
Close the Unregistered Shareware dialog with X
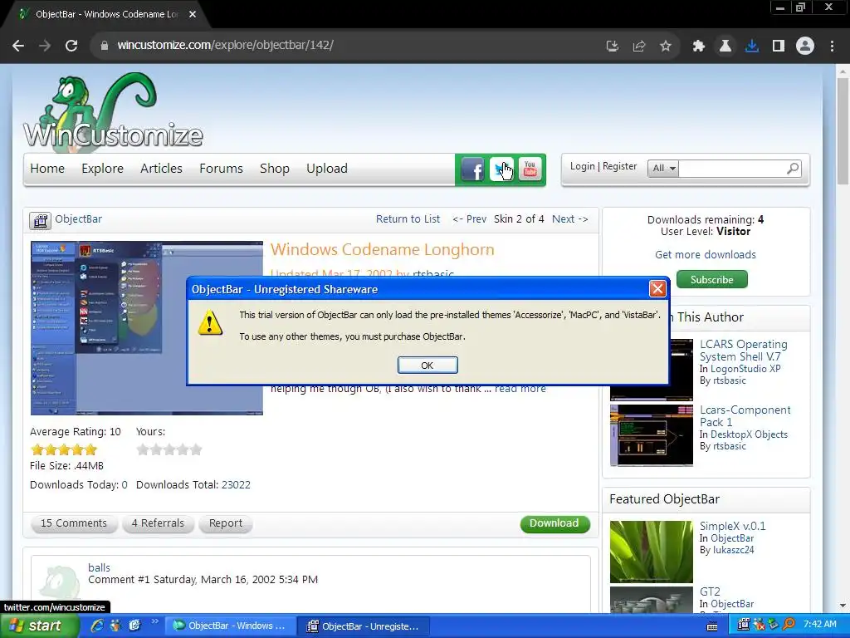pos(657,288)
